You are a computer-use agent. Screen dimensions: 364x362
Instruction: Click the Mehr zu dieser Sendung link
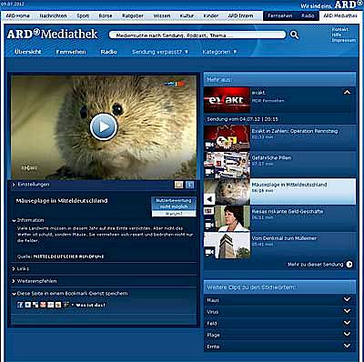point(315,265)
